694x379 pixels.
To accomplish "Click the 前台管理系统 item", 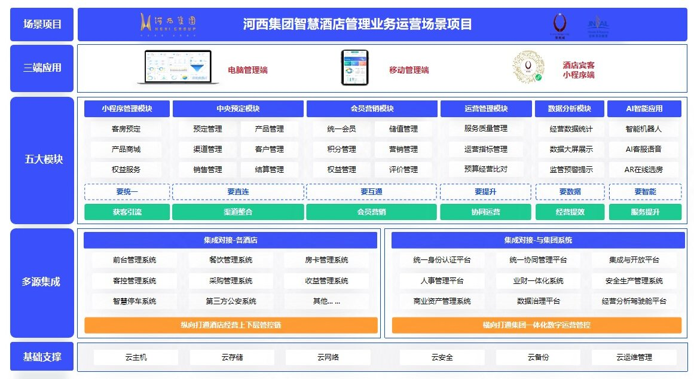I will [x=134, y=261].
